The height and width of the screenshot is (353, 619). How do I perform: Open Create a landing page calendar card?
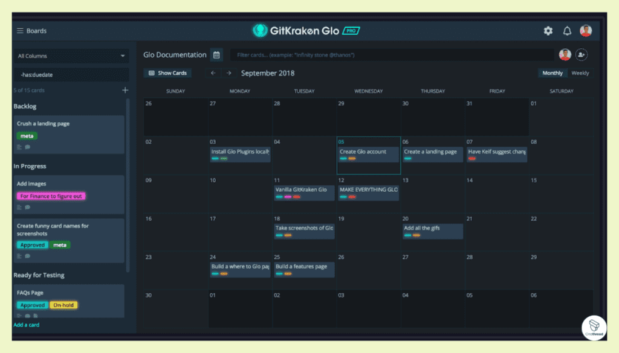[x=433, y=154]
